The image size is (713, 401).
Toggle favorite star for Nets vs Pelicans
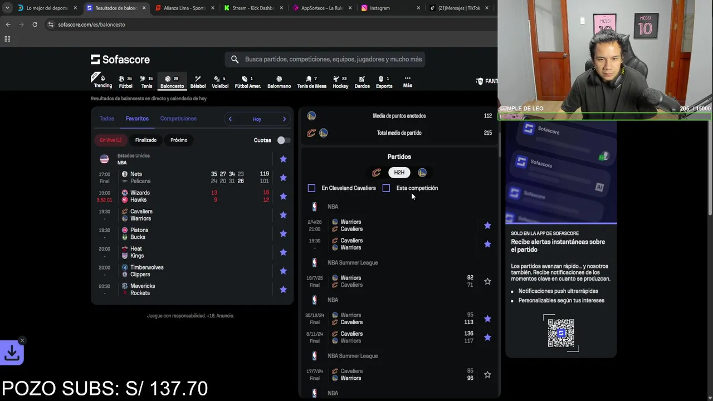283,178
